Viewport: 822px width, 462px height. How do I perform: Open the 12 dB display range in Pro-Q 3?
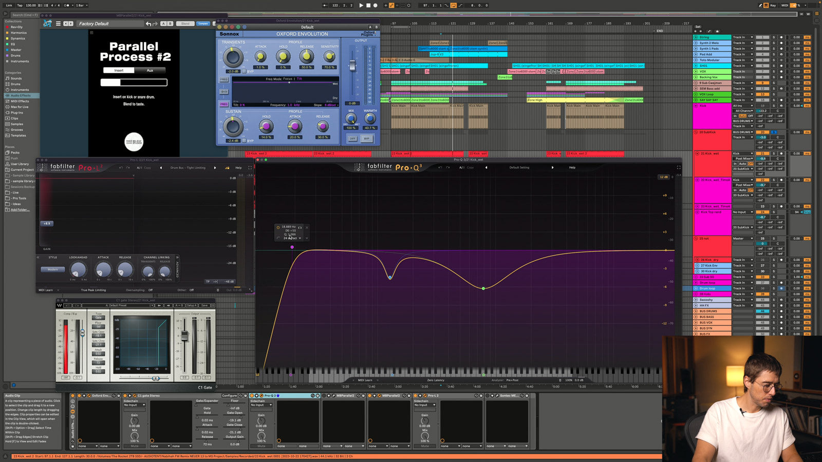click(x=664, y=177)
